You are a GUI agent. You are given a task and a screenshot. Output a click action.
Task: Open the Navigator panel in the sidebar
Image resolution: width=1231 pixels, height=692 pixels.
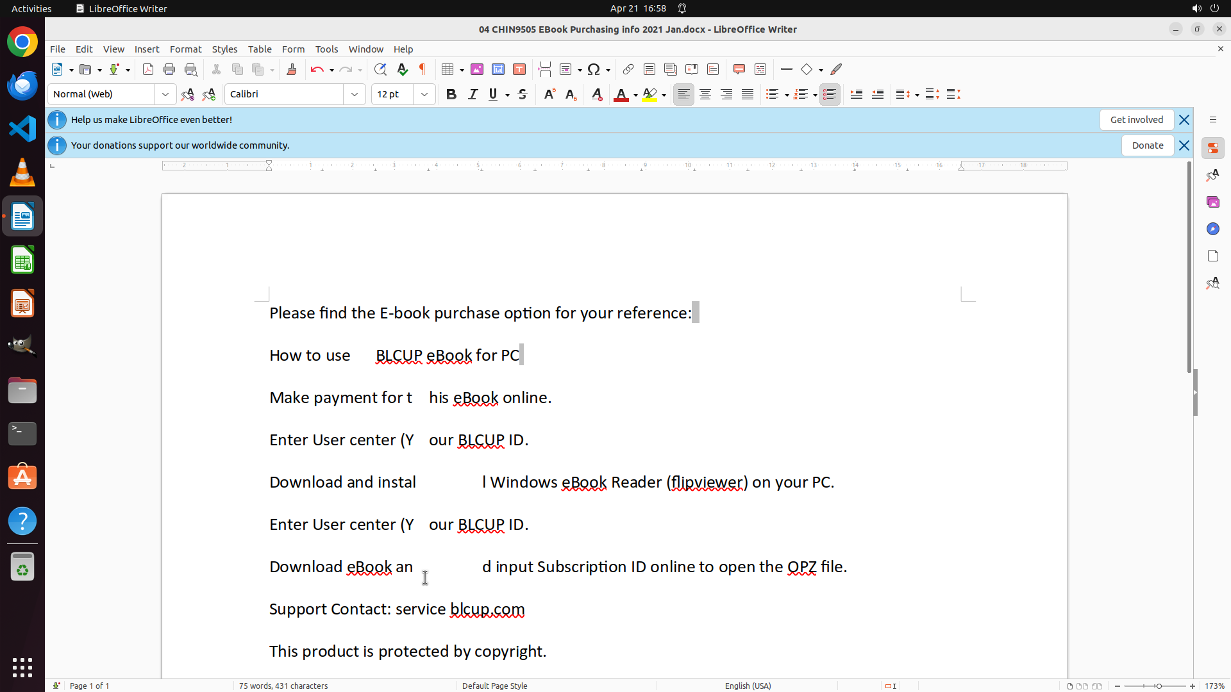(1212, 229)
